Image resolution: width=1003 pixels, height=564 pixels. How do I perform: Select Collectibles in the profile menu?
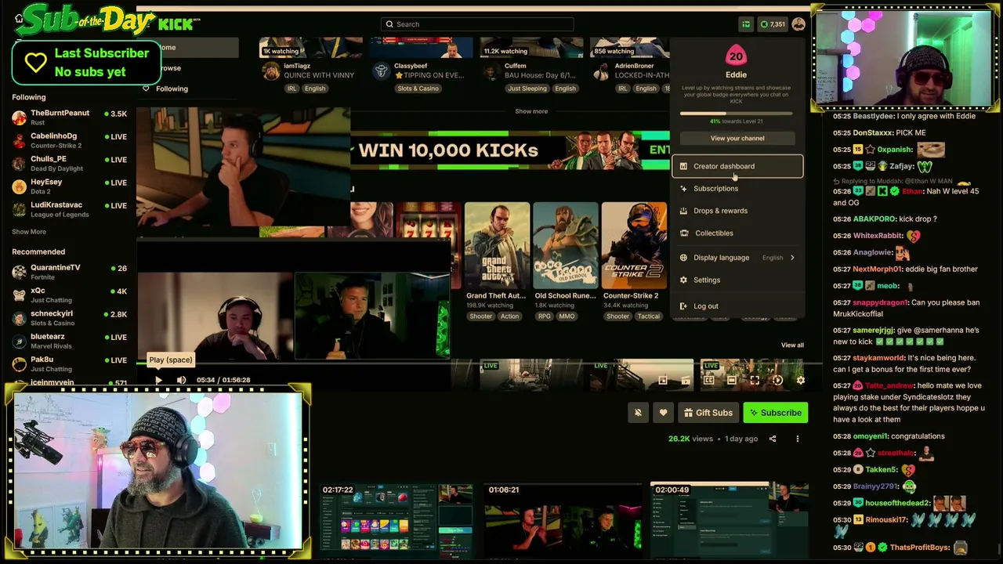point(737,233)
